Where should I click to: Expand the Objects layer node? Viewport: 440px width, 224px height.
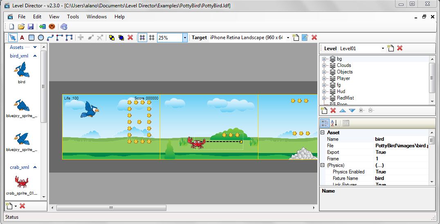tap(324, 72)
